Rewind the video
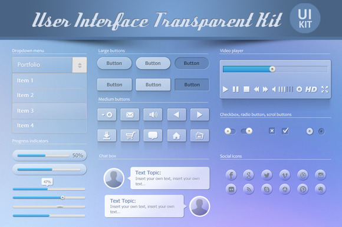Viewport: 342px width, 227px height. click(256, 89)
